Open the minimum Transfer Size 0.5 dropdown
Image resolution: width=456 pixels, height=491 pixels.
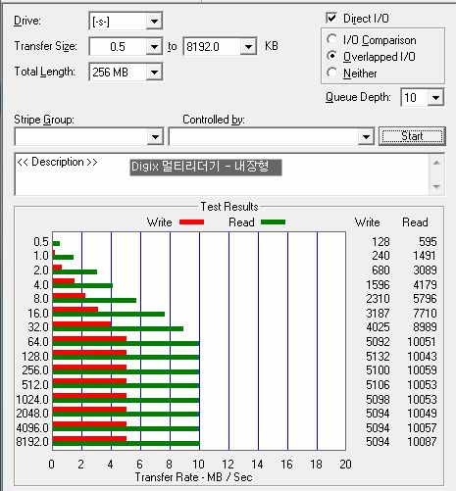[x=154, y=47]
